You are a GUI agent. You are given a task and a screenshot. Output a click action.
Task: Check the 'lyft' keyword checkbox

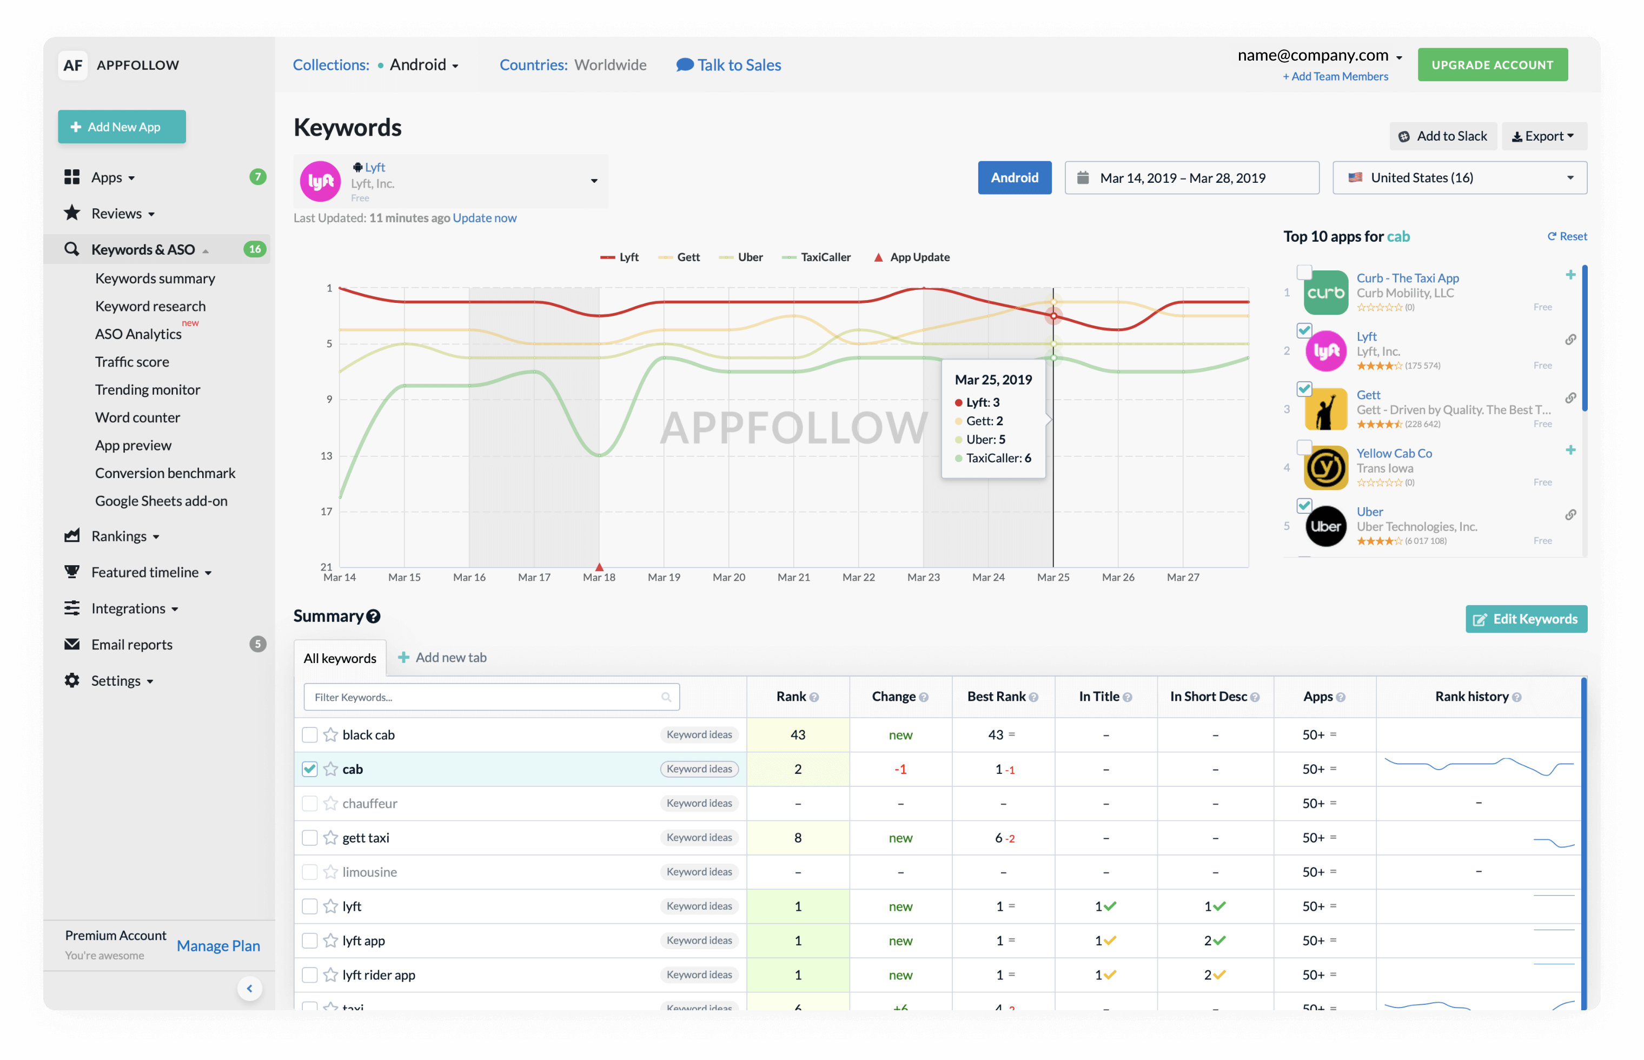click(x=310, y=906)
